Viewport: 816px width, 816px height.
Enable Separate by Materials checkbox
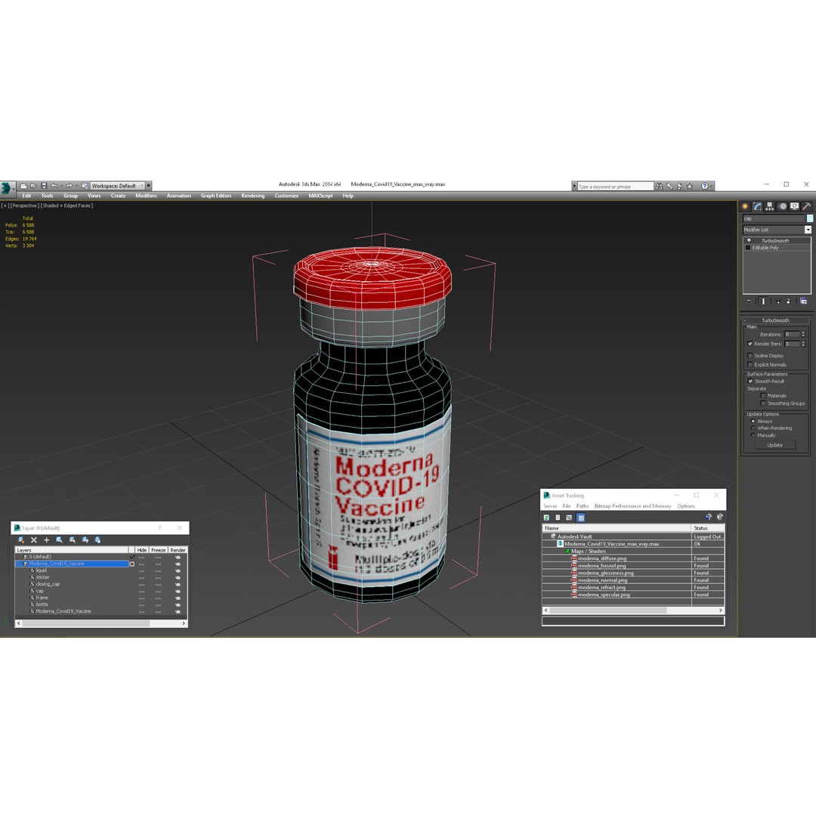point(763,395)
